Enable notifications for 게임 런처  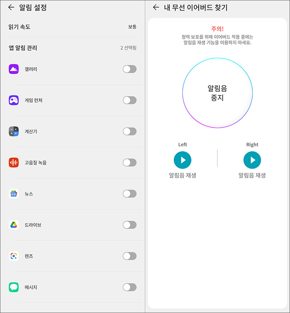click(129, 100)
